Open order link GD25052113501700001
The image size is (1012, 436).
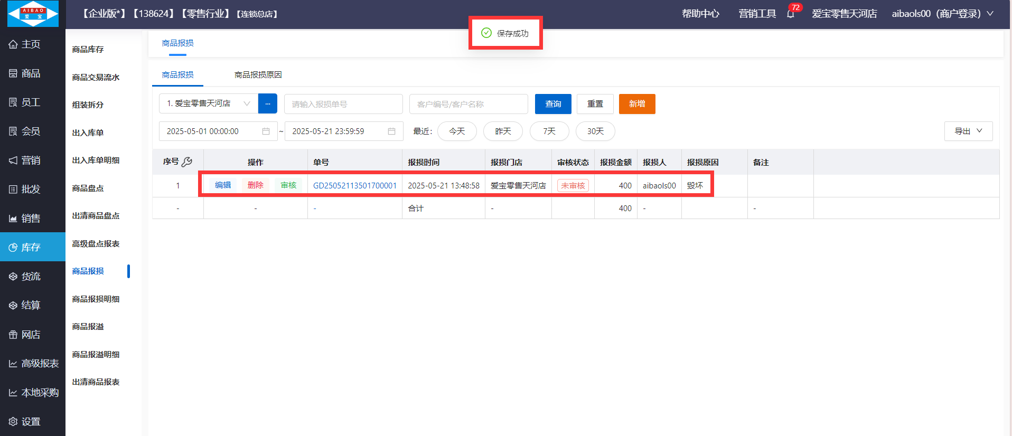[x=354, y=186]
